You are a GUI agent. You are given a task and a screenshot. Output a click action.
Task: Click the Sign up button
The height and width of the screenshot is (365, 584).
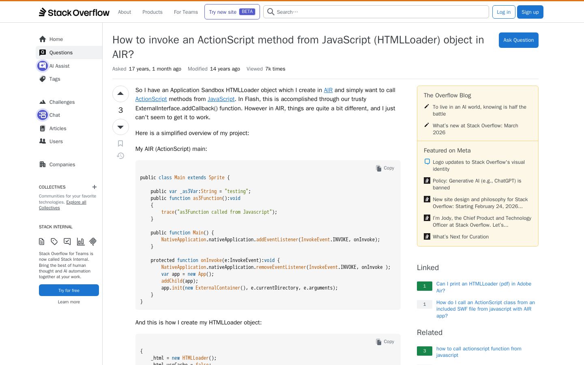click(530, 12)
